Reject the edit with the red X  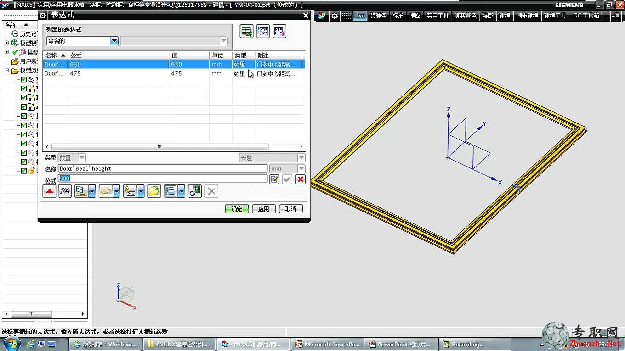pyautogui.click(x=301, y=179)
